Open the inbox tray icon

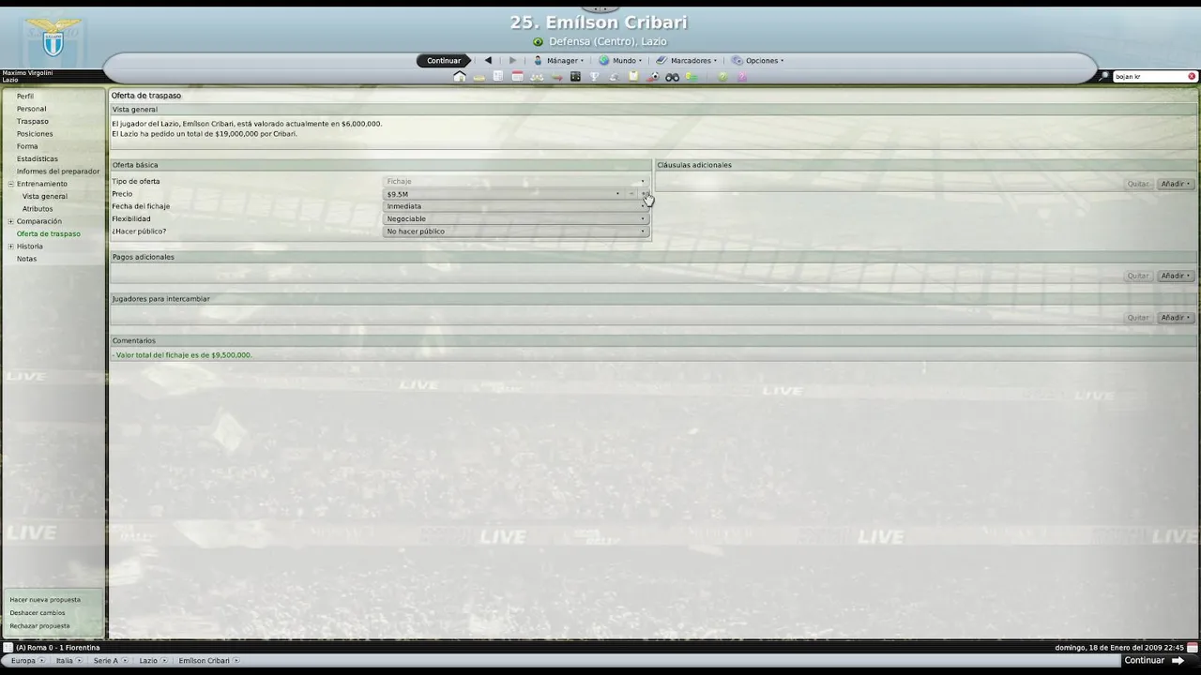pyautogui.click(x=479, y=78)
